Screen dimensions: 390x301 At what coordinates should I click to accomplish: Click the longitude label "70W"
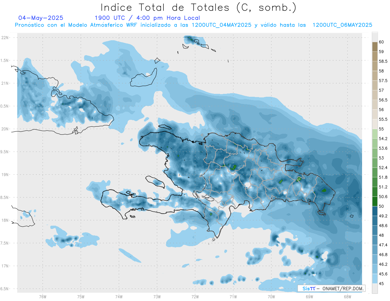pos(271,296)
